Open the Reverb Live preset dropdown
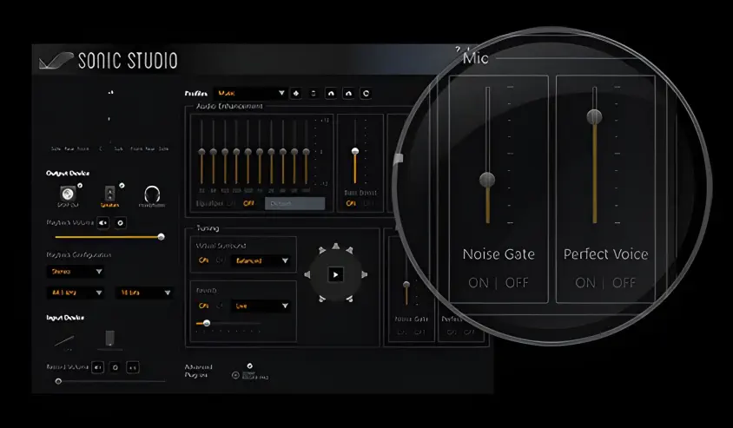 click(x=261, y=306)
